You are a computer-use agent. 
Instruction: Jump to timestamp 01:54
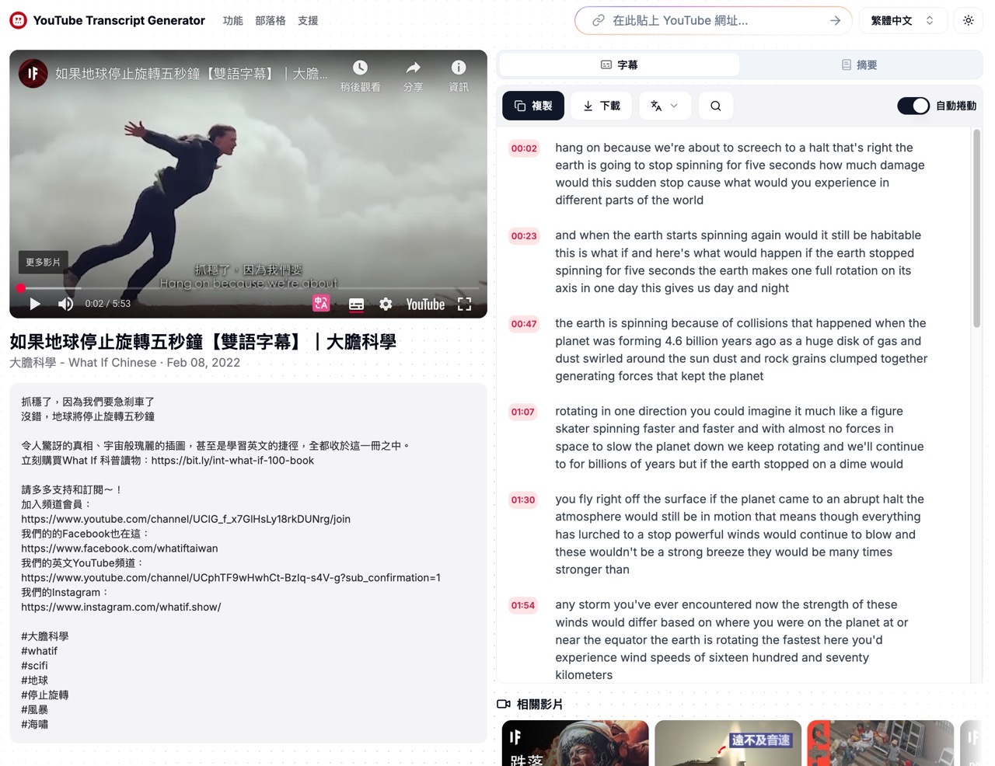(x=523, y=605)
